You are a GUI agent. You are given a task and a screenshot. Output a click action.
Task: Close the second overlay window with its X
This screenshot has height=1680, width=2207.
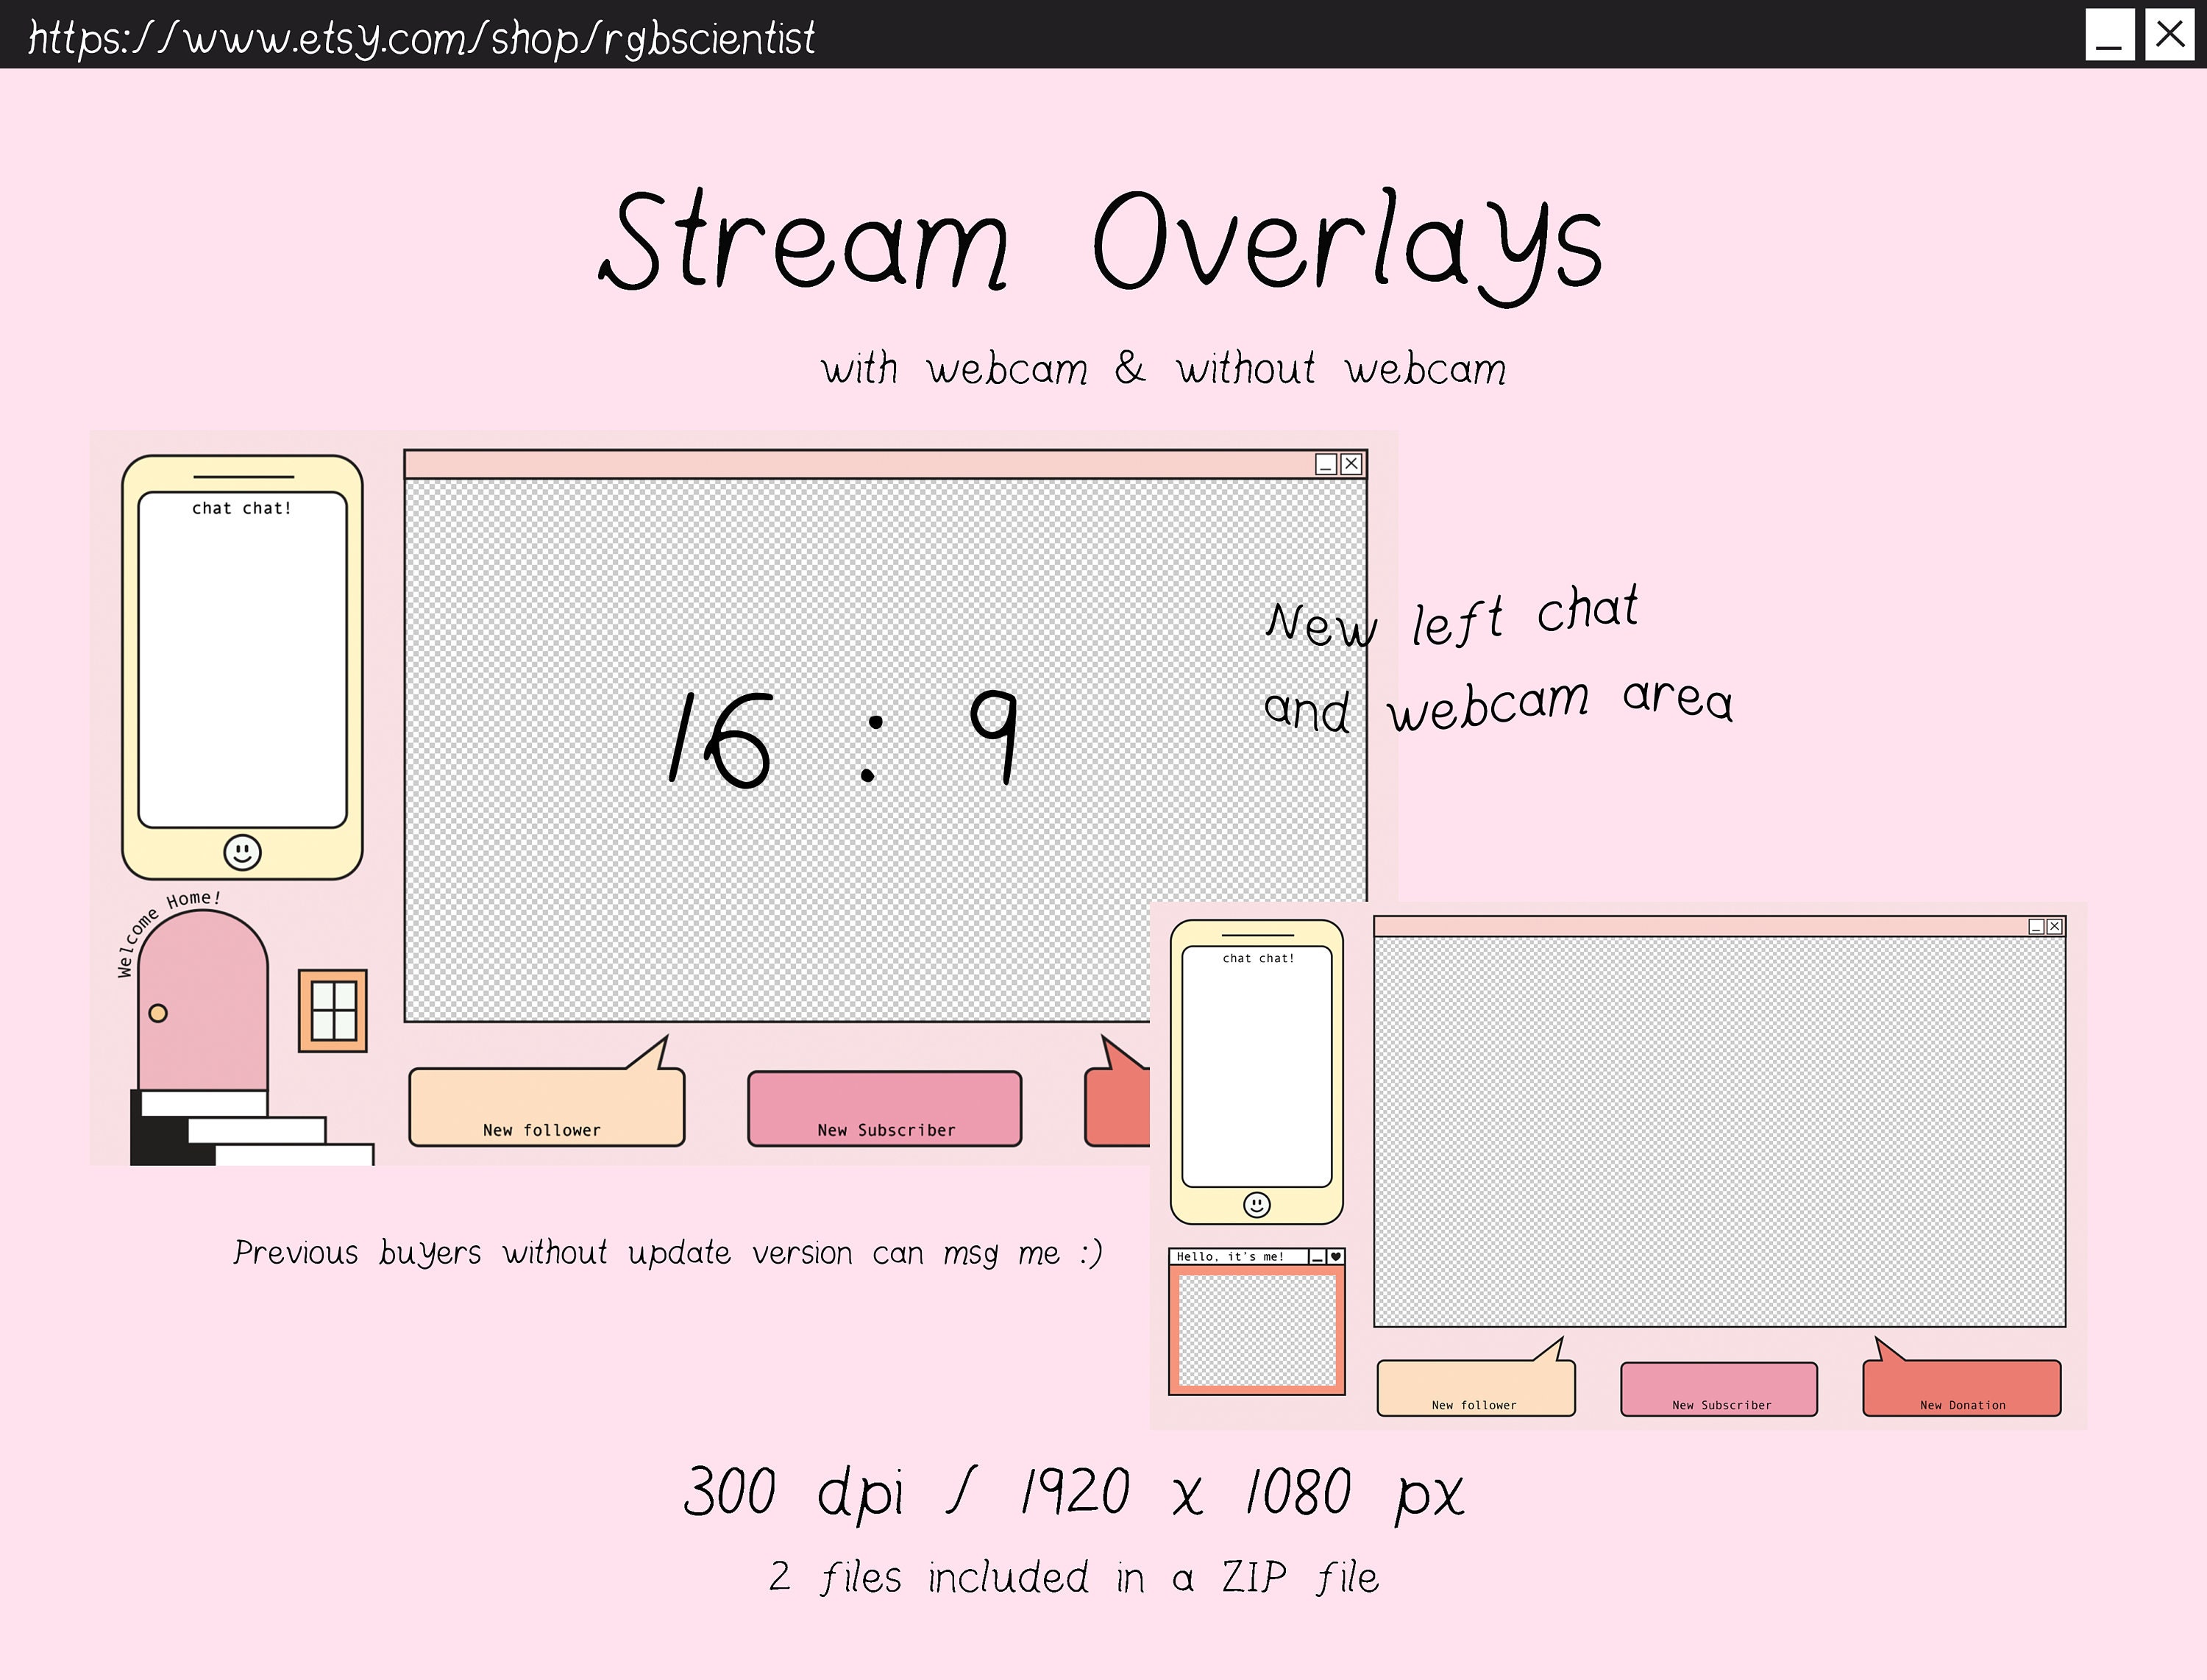pos(2055,927)
